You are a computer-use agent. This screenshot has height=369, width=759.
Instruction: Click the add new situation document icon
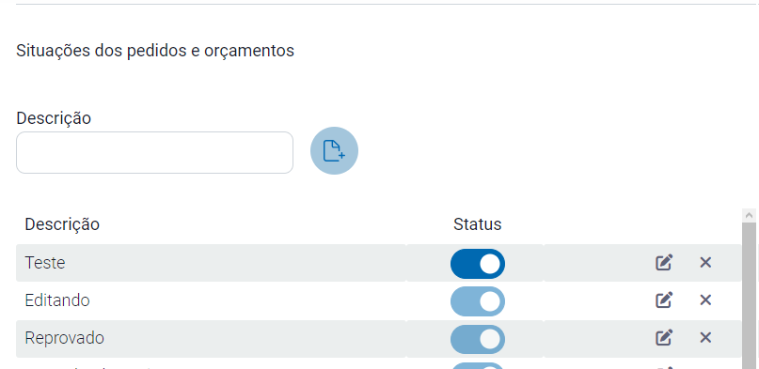[334, 150]
